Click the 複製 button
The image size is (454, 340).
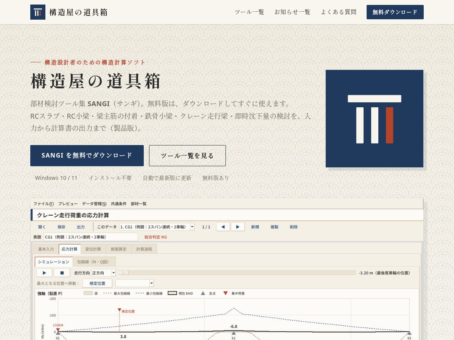pyautogui.click(x=274, y=227)
